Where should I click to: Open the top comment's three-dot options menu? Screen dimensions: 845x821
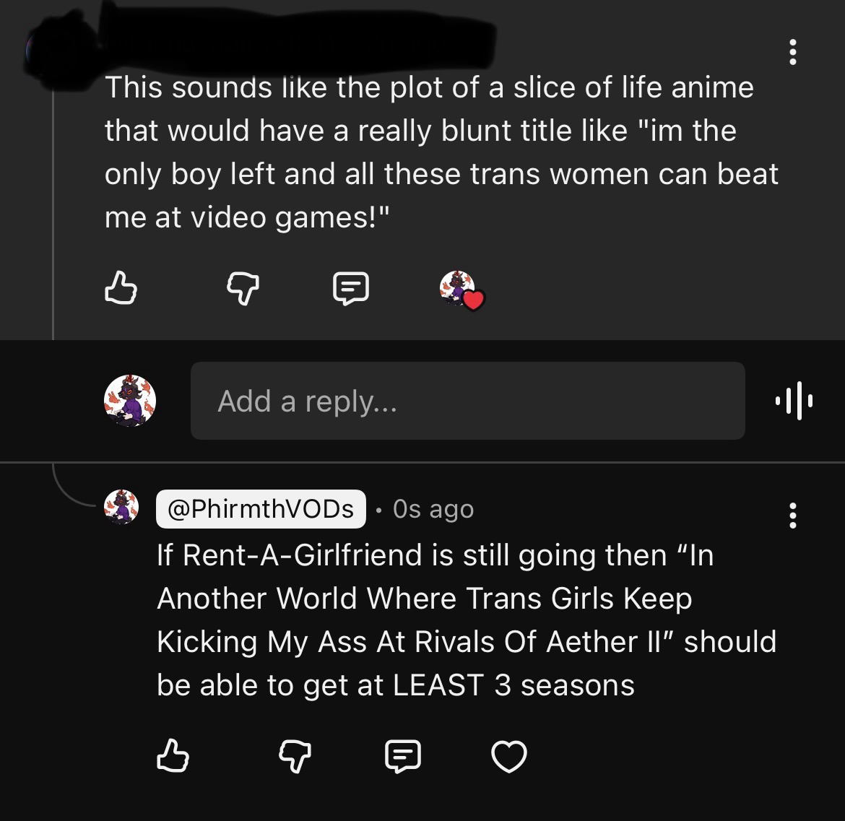[792, 52]
